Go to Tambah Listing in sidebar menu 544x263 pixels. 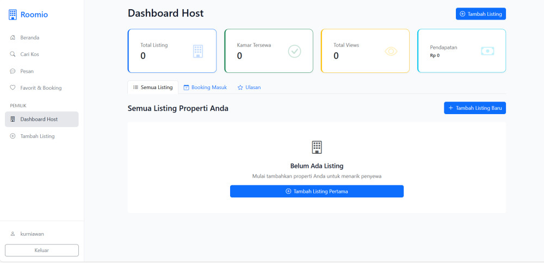pyautogui.click(x=37, y=136)
